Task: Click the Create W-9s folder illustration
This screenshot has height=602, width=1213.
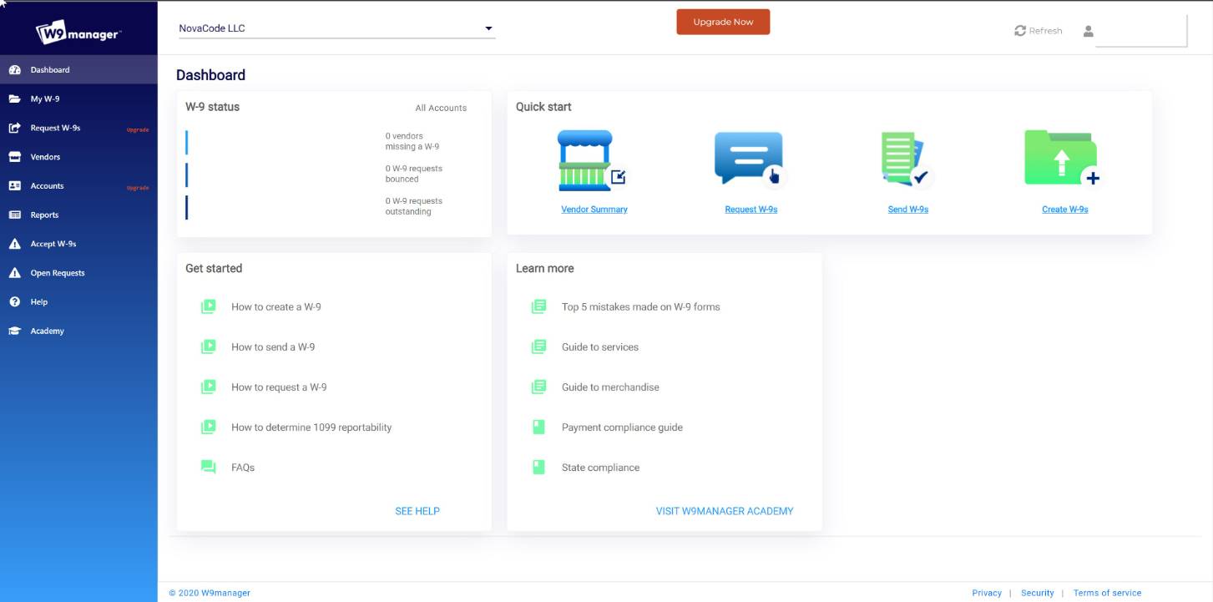Action: [x=1064, y=159]
